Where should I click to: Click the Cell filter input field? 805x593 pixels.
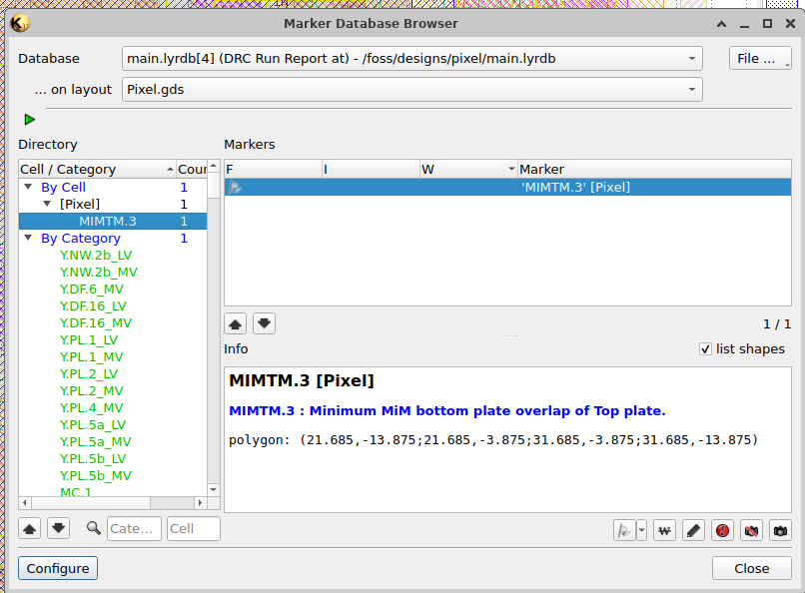194,528
